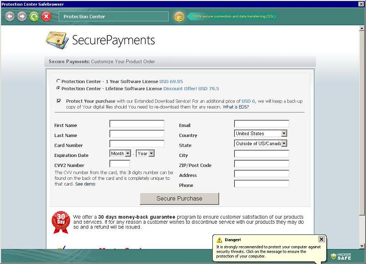This screenshot has height=264, width=366.
Task: Close the Protection Center Safebrowser window
Action: 361,4
